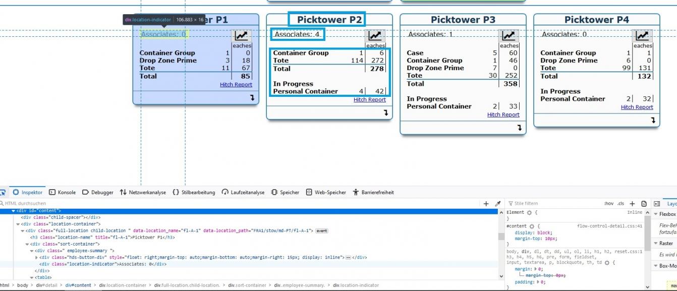Highlight elements matching the reset.css td selector
Image resolution: width=677 pixels, height=291 pixels.
(x=607, y=263)
